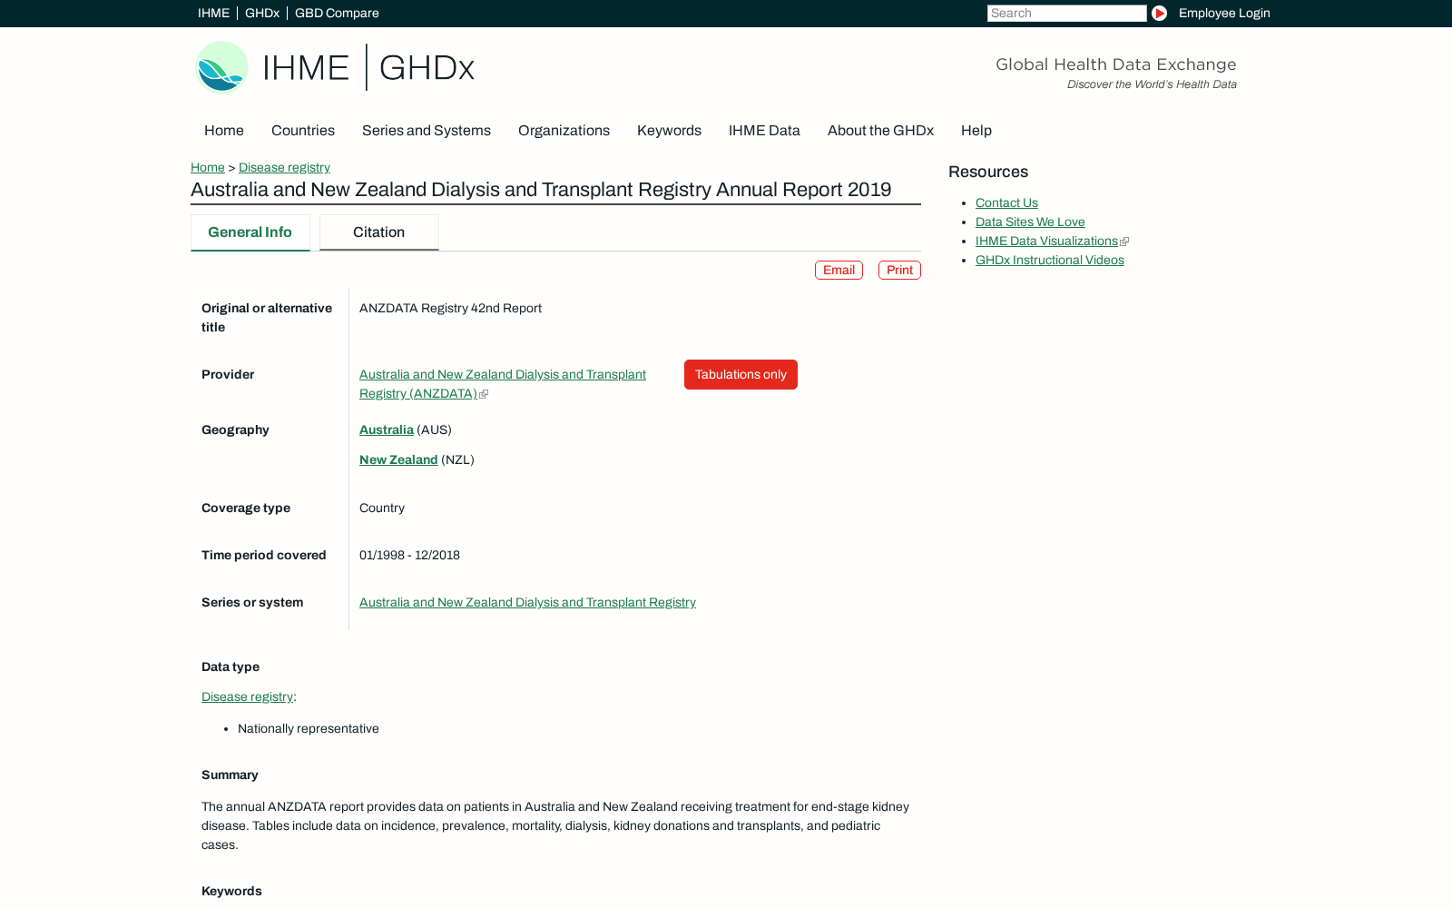The width and height of the screenshot is (1452, 908).
Task: Open About the GHDx menu item
Action: [880, 131]
